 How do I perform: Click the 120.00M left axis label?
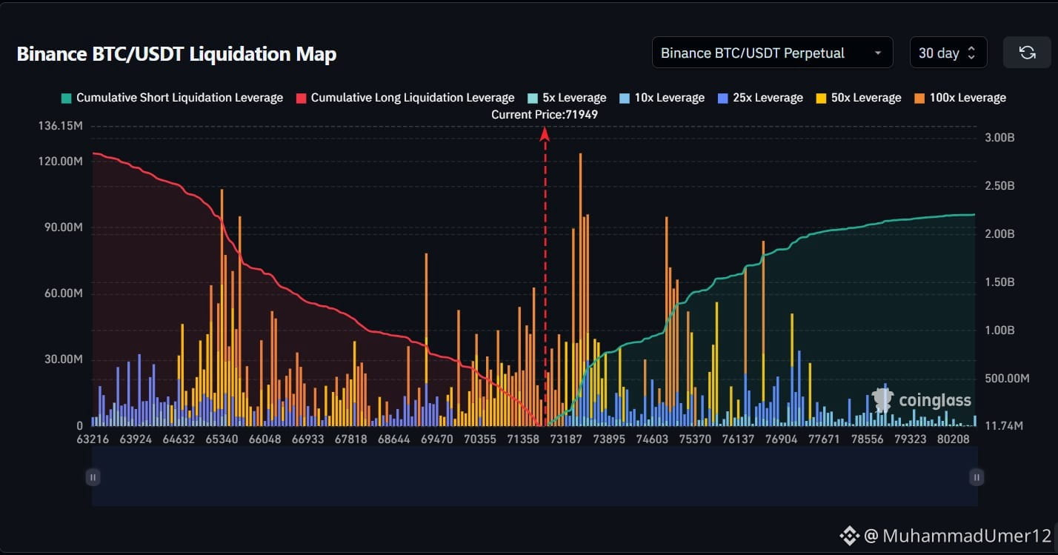point(60,161)
